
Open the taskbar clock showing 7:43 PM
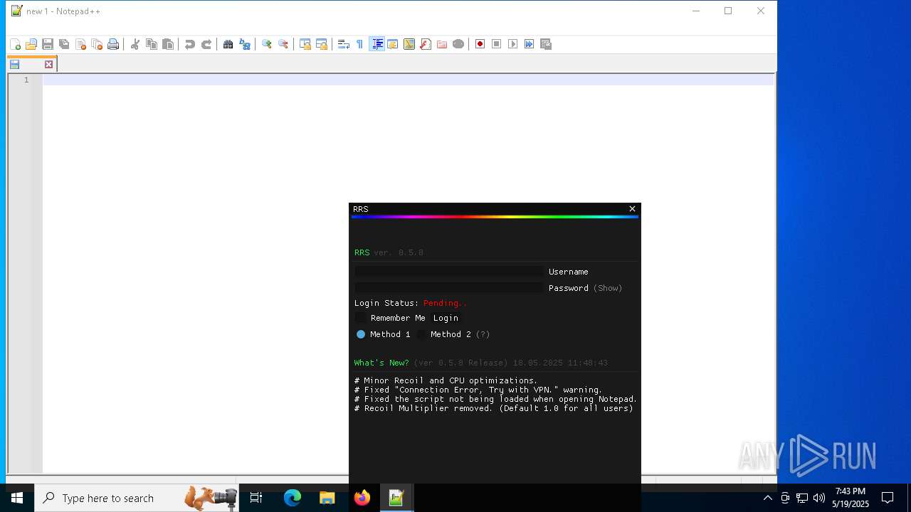(x=851, y=498)
